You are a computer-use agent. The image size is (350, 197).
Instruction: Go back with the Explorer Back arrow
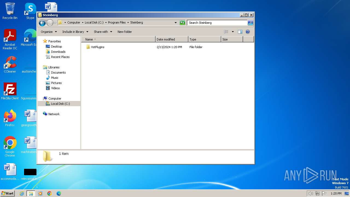(42, 23)
